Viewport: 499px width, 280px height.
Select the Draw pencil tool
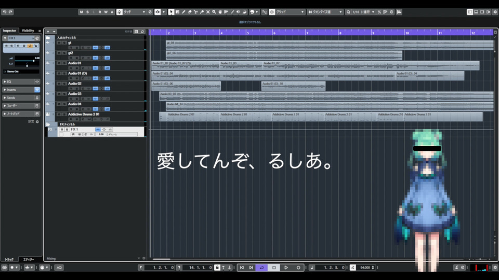(x=183, y=12)
